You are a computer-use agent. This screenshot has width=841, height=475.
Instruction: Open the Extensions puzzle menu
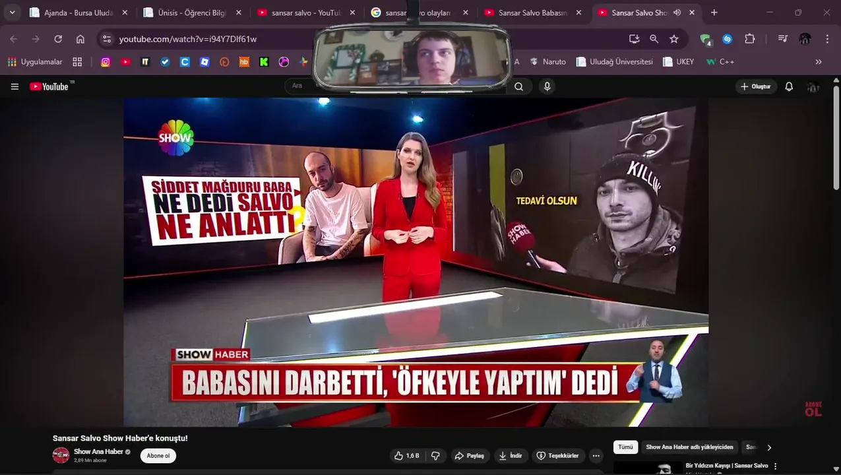750,39
